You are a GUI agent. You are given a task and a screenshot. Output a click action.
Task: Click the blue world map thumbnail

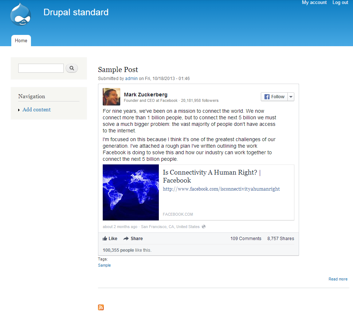131,192
